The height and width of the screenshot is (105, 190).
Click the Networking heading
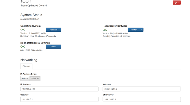tap(29, 60)
